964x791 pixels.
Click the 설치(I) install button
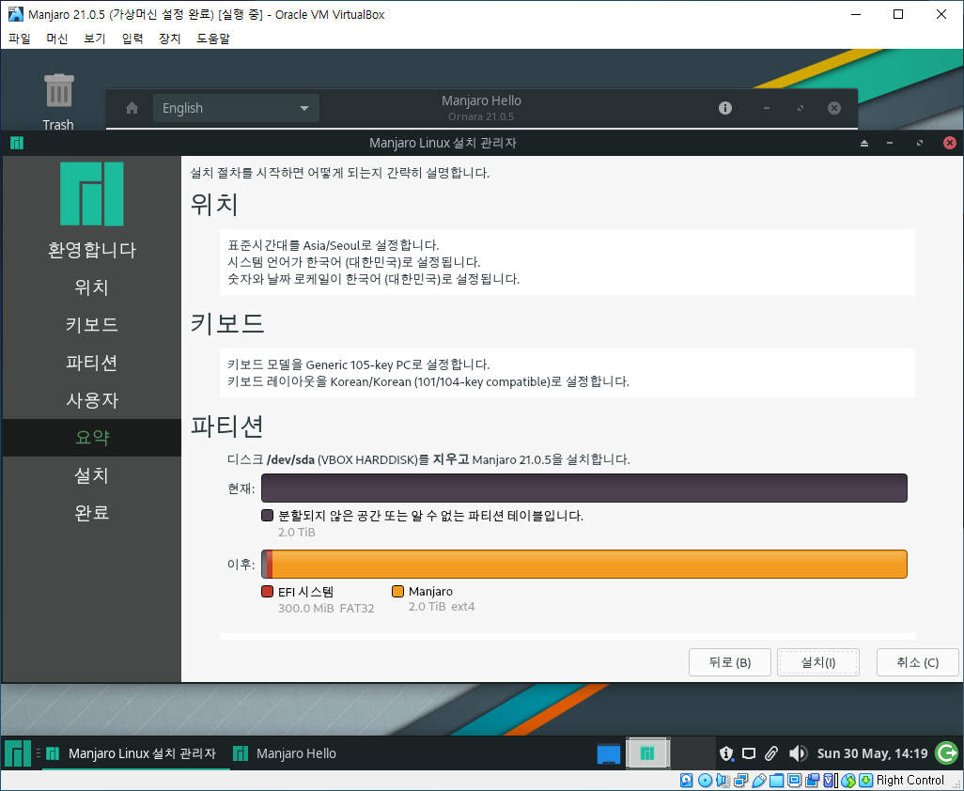(818, 662)
